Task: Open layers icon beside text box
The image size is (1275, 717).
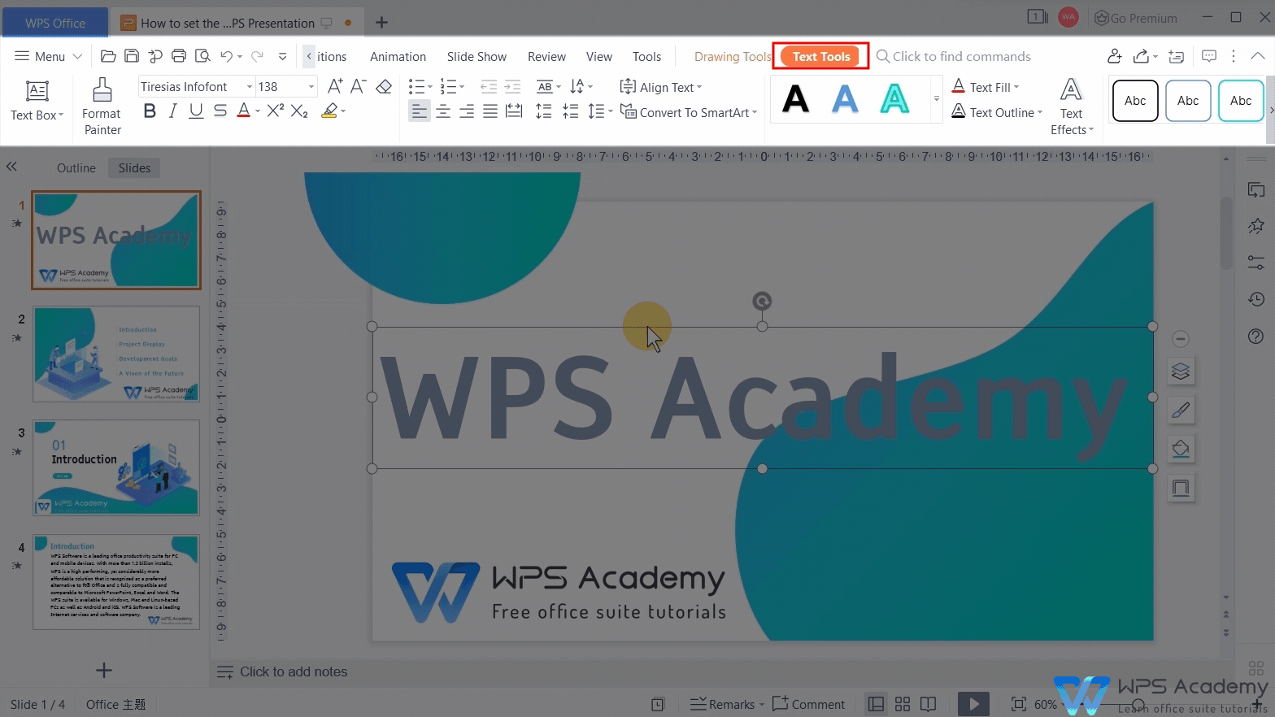Action: pos(1181,372)
